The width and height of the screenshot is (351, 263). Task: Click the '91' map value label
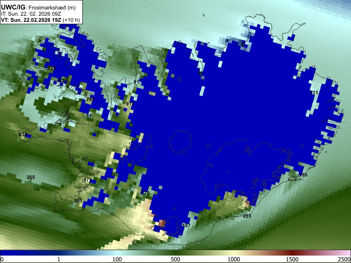tap(136, 82)
